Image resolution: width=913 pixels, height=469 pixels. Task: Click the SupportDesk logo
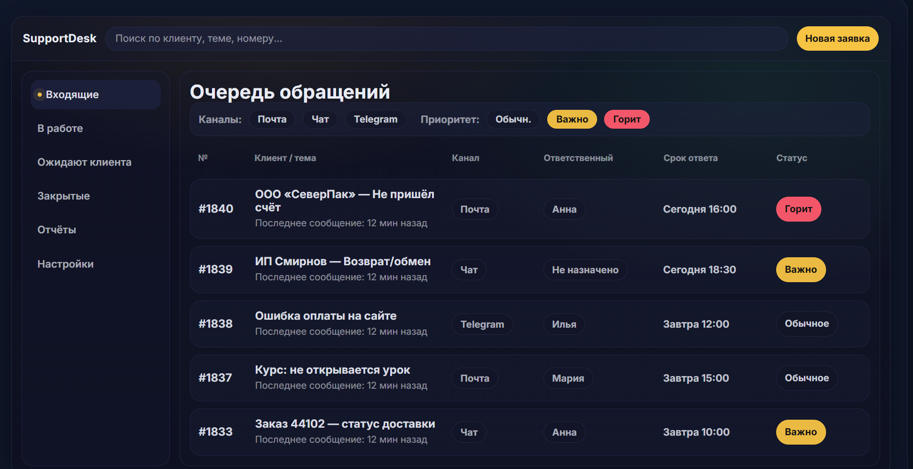point(60,38)
